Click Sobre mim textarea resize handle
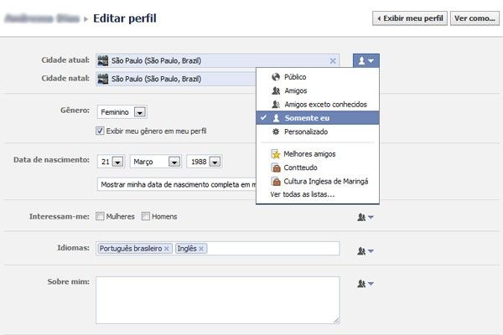The width and height of the screenshot is (503, 335). [x=336, y=320]
